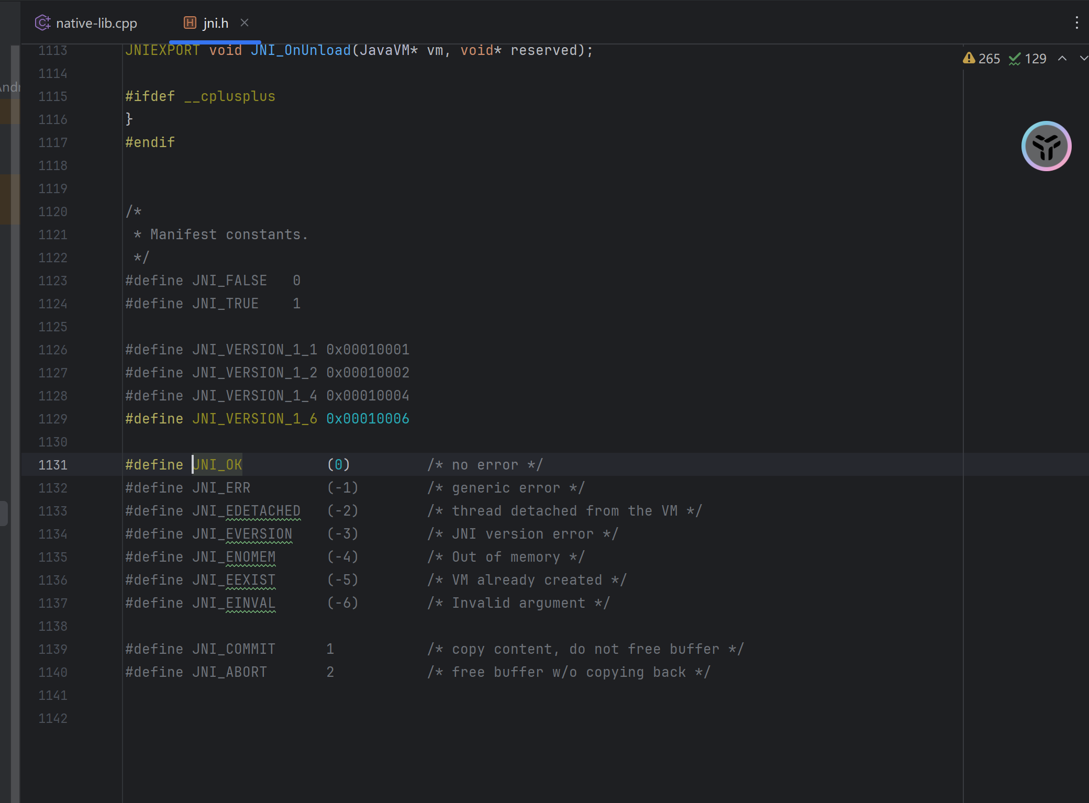Click the header file icon on jni.h tab

tap(190, 23)
